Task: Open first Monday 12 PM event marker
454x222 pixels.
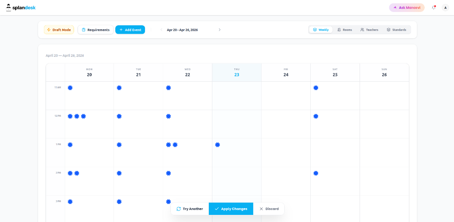Action: click(70, 116)
